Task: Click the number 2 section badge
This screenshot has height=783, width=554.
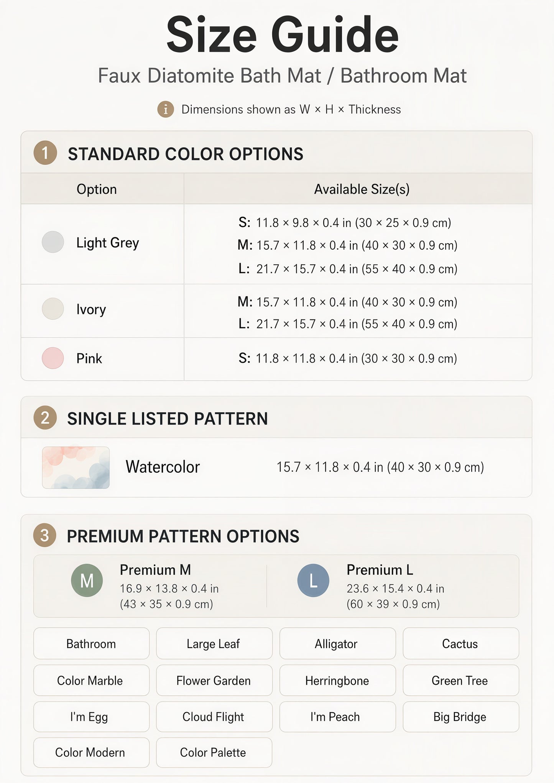Action: [45, 418]
